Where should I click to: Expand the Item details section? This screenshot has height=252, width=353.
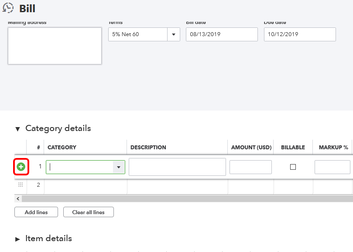pos(17,239)
